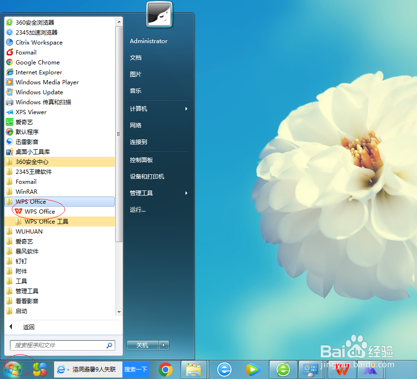This screenshot has width=417, height=379.
Task: Launch 迅雷影音 player
Action: [60, 142]
